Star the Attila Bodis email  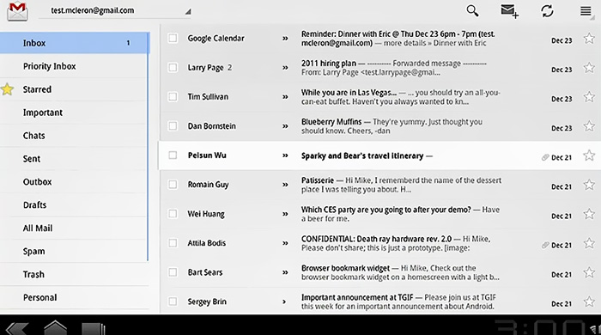(x=589, y=243)
